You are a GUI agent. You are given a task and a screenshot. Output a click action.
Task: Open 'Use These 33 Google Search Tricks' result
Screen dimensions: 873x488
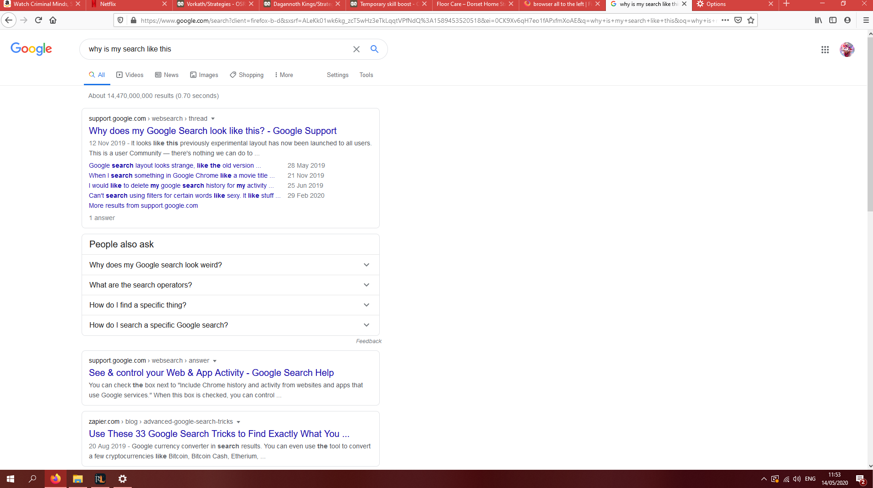(x=219, y=434)
